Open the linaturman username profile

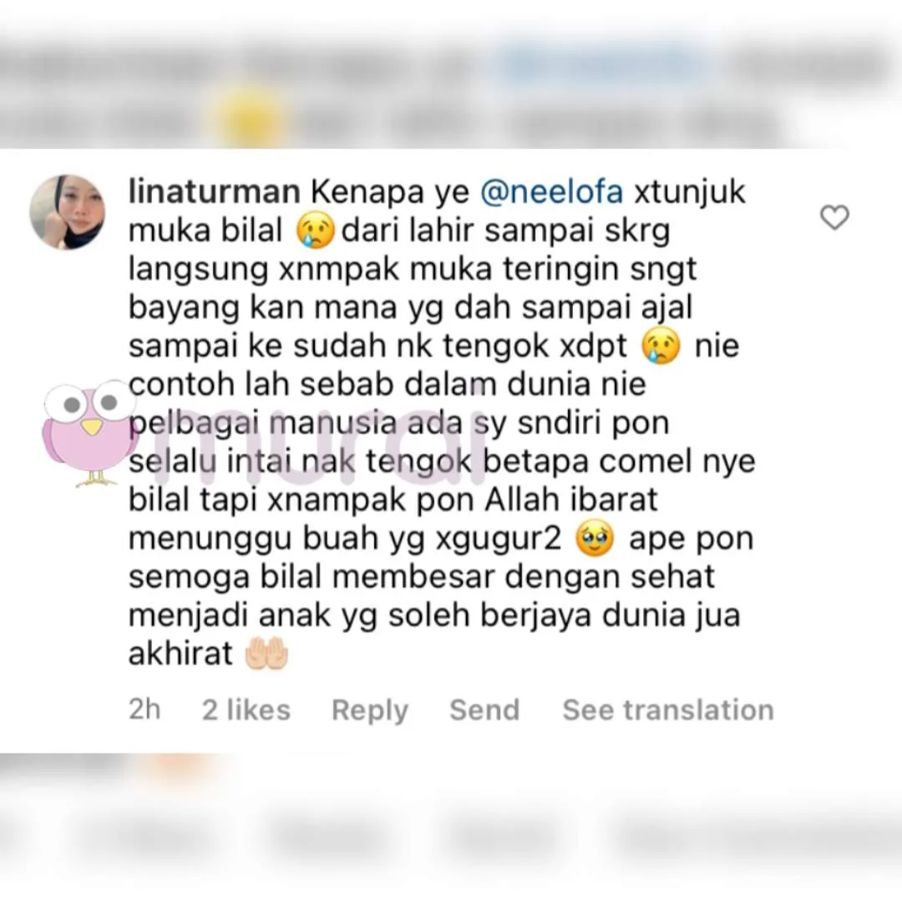pyautogui.click(x=214, y=191)
